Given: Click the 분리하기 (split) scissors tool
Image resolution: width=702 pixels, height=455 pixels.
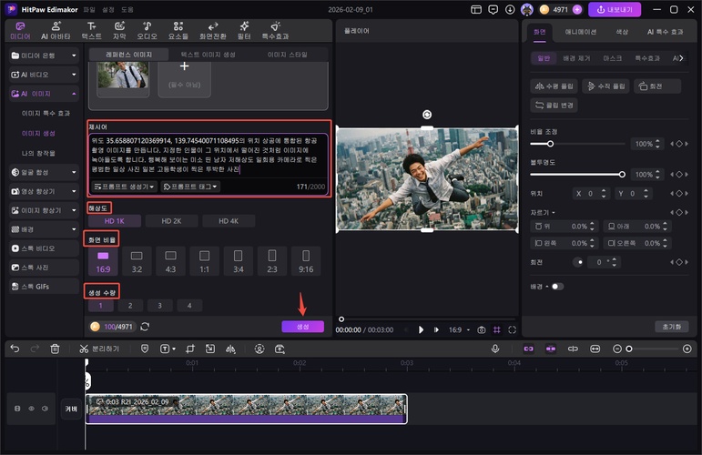Looking at the screenshot, I should coord(99,349).
